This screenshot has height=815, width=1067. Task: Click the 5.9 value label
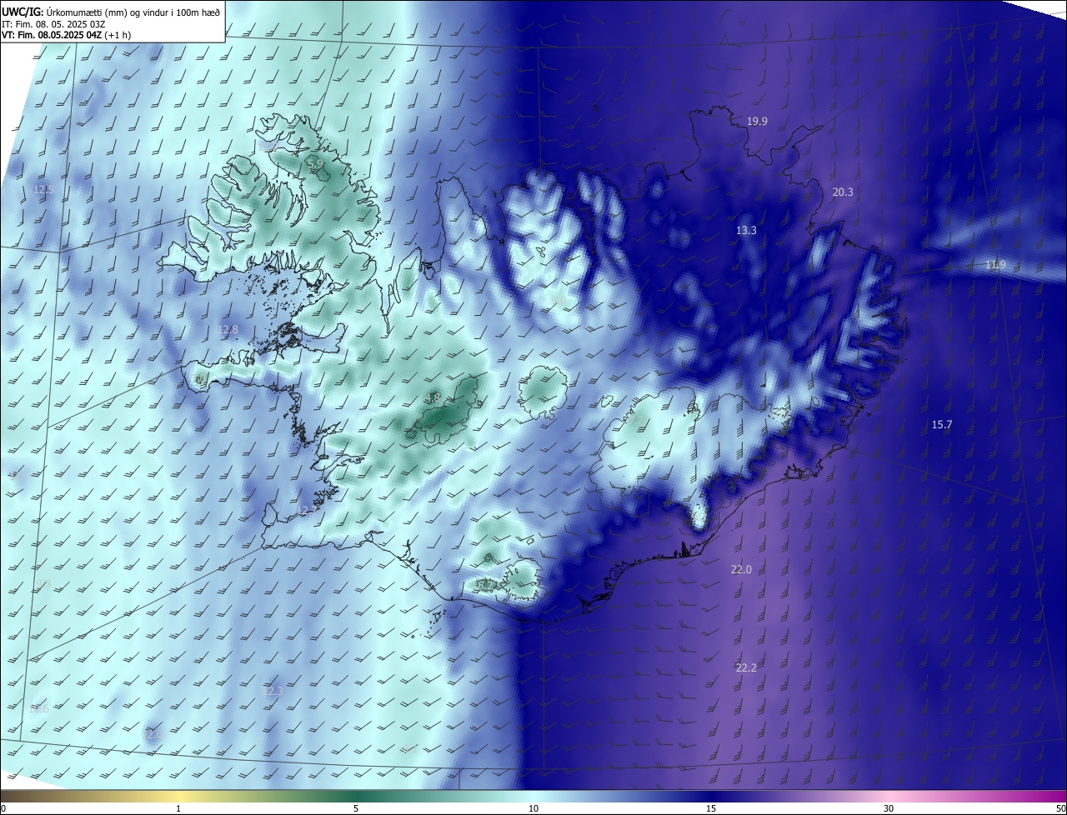point(315,165)
